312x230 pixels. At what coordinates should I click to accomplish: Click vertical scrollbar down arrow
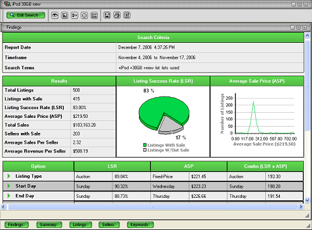click(307, 200)
